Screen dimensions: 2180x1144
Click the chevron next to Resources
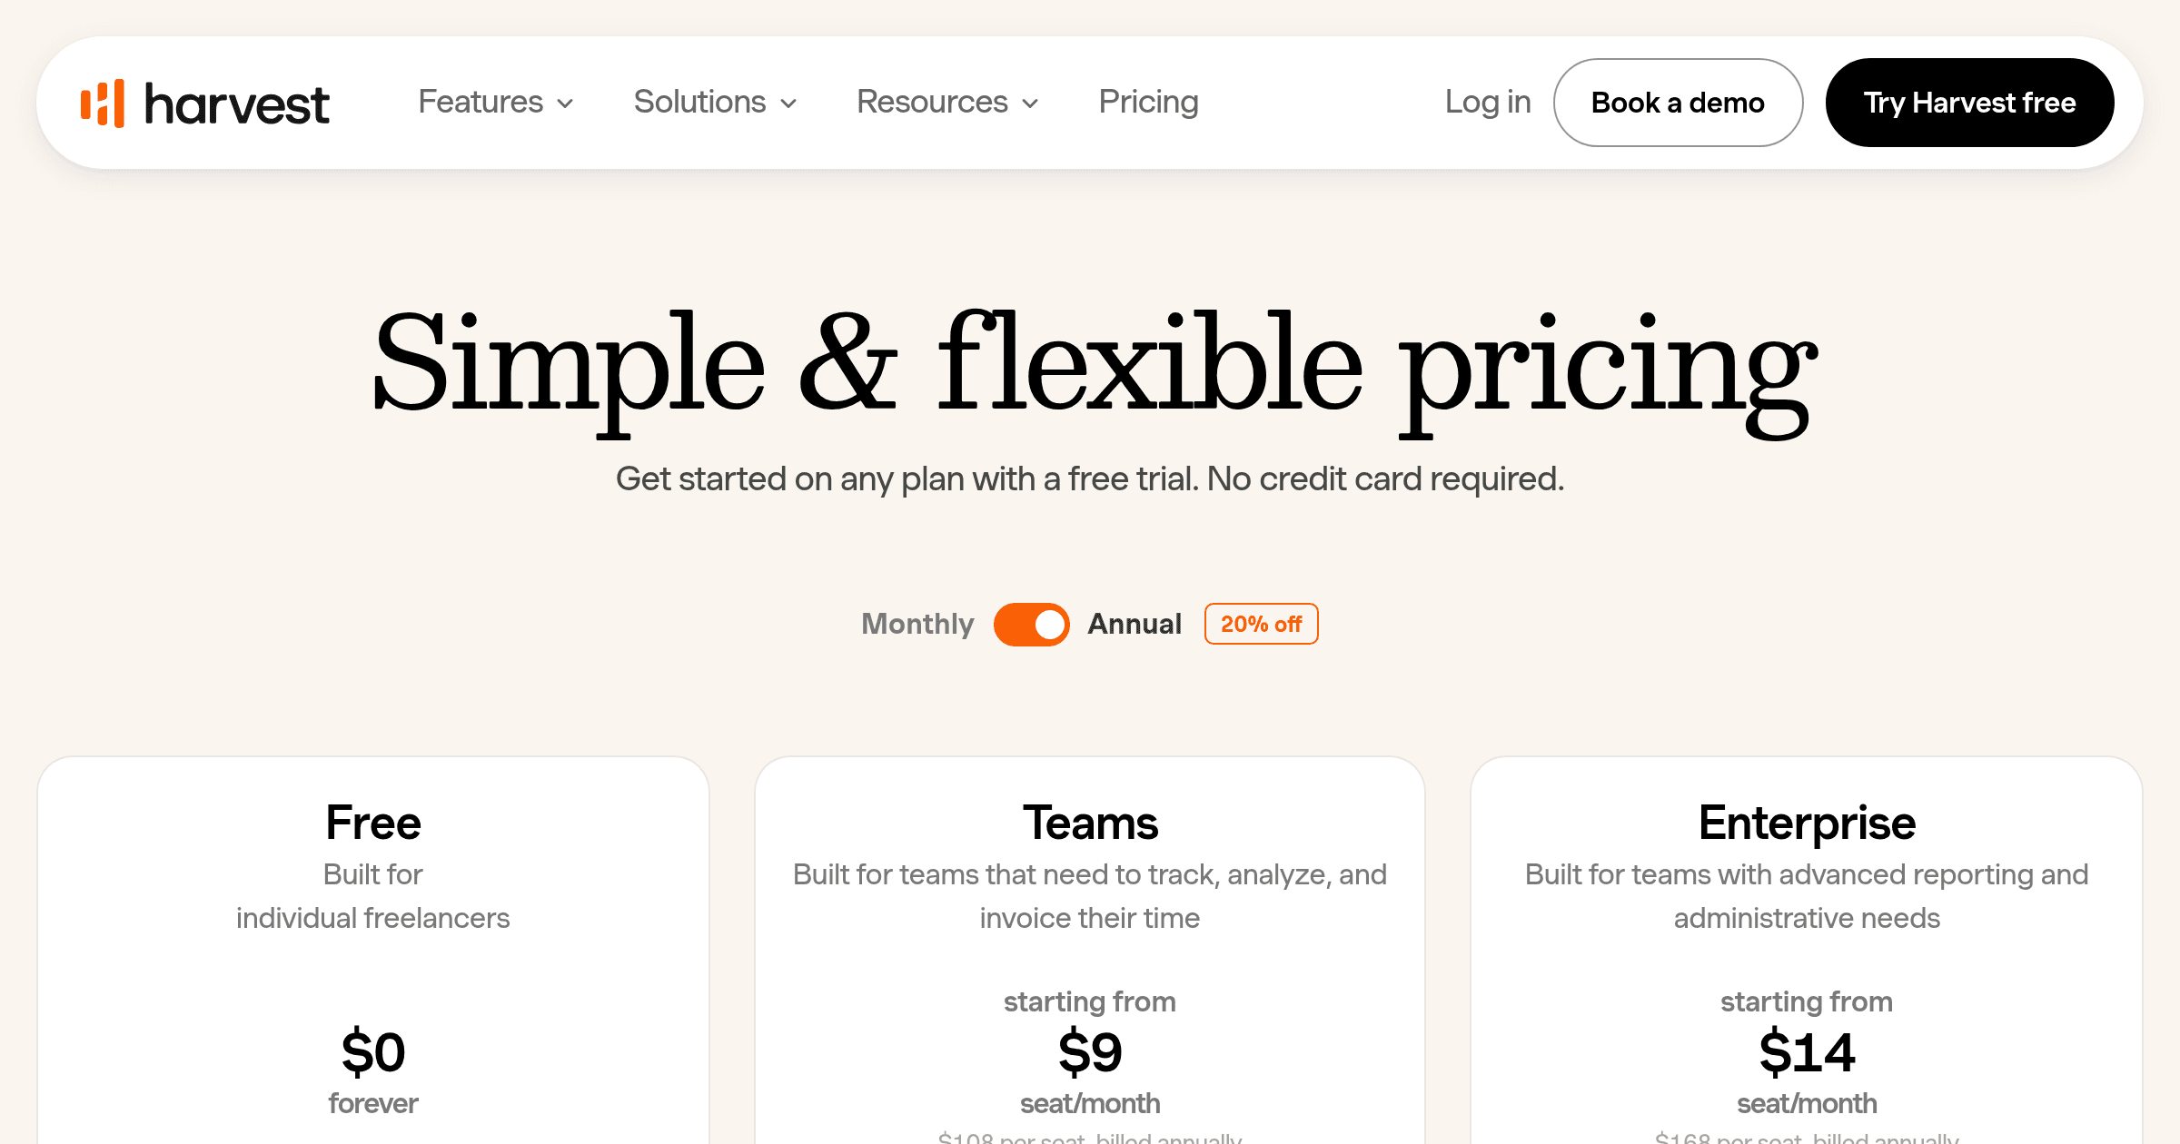pos(1030,104)
